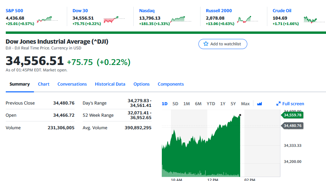
Task: Open the Dow 30 sparkline chart
Action: (114, 20)
